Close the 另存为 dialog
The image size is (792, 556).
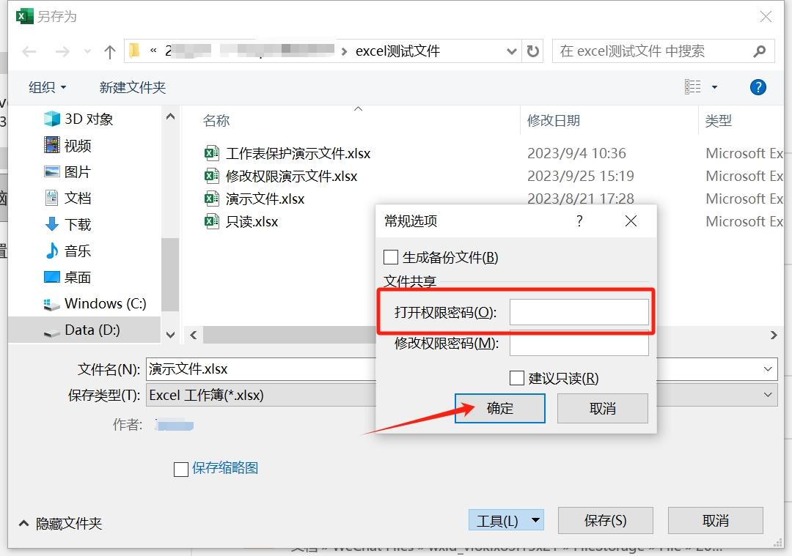(766, 17)
